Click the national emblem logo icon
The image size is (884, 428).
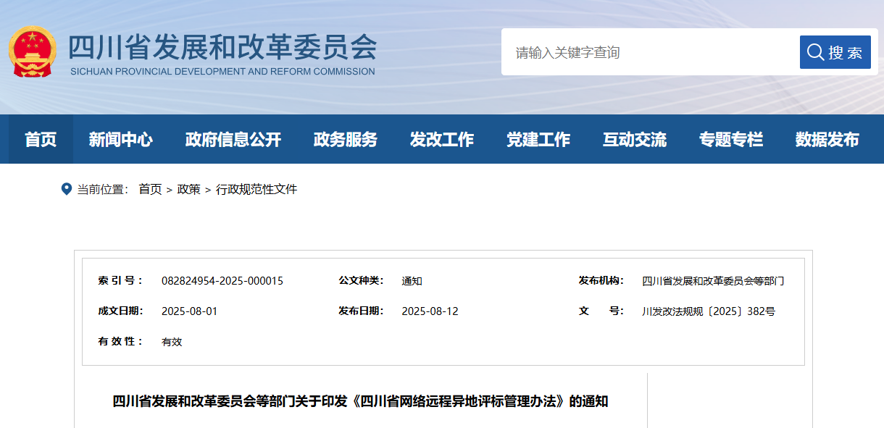click(x=32, y=51)
